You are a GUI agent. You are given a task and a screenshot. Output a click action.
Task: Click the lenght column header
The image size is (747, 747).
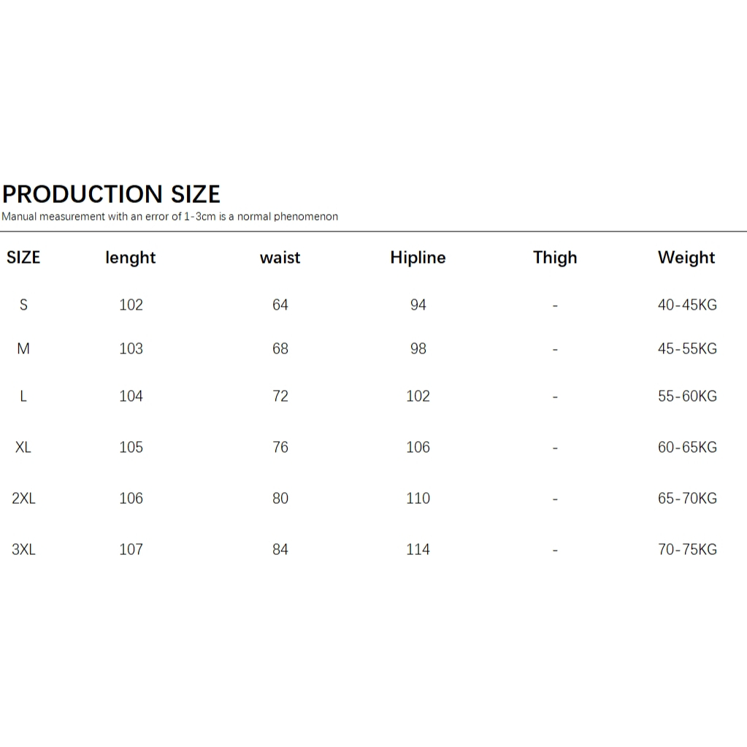click(131, 258)
